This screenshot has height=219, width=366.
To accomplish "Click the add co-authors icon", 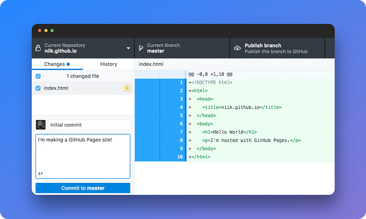I will pyautogui.click(x=41, y=174).
